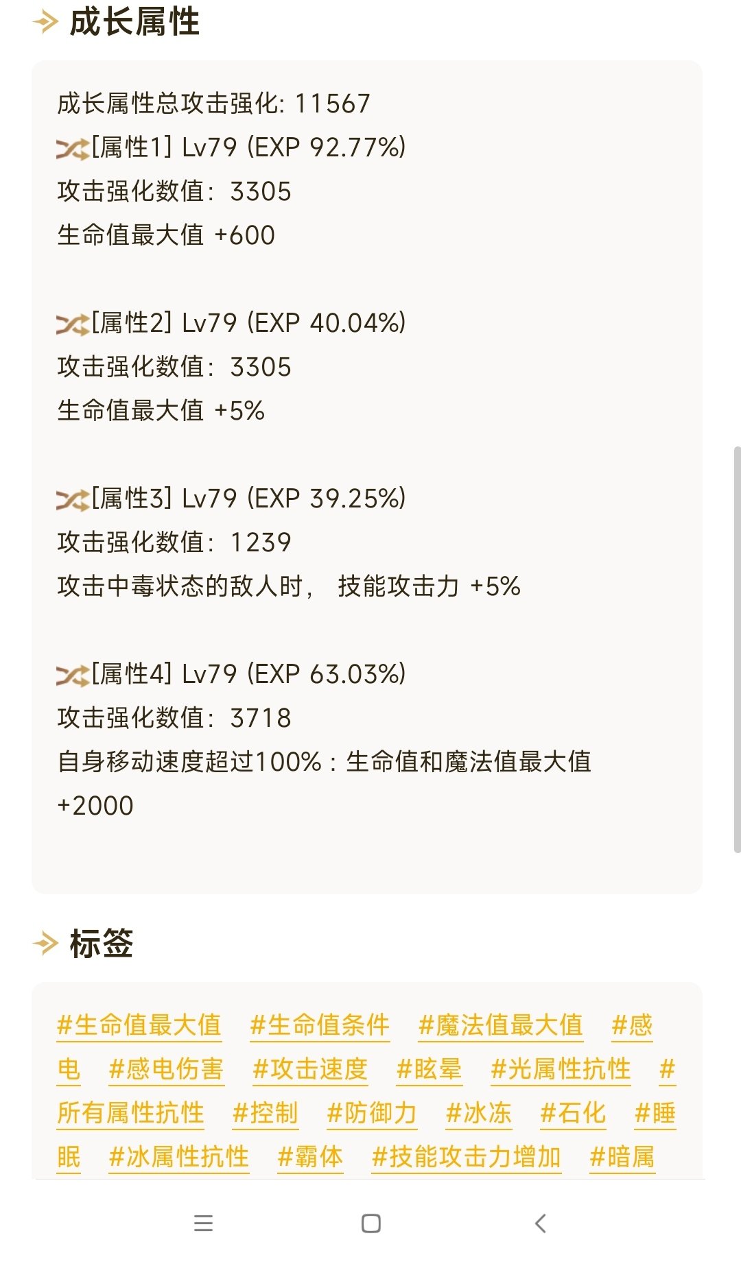Tap the shuffle icon beside 属性2
The image size is (741, 1268).
click(73, 324)
